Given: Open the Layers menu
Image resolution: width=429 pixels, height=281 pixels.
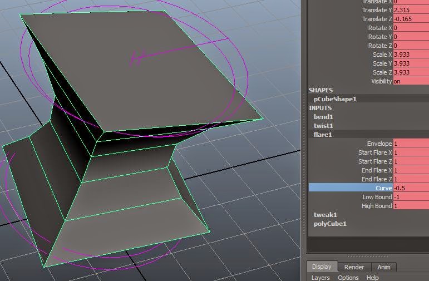Looking at the screenshot, I should point(320,278).
